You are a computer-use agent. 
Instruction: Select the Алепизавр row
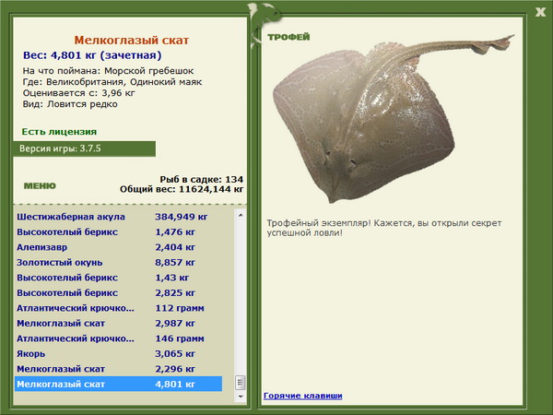tap(119, 247)
